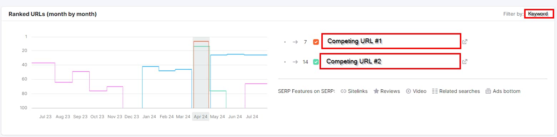Select the Jul 23 month on the chart axis
Screen dimensions: 557x137
(x=45, y=117)
